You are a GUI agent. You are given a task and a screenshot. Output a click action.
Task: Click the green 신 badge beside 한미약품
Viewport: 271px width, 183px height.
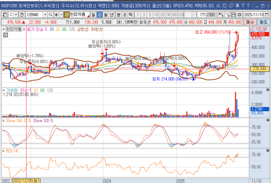pos(66,14)
